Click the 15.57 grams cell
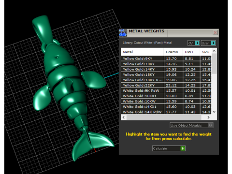 [174, 90]
